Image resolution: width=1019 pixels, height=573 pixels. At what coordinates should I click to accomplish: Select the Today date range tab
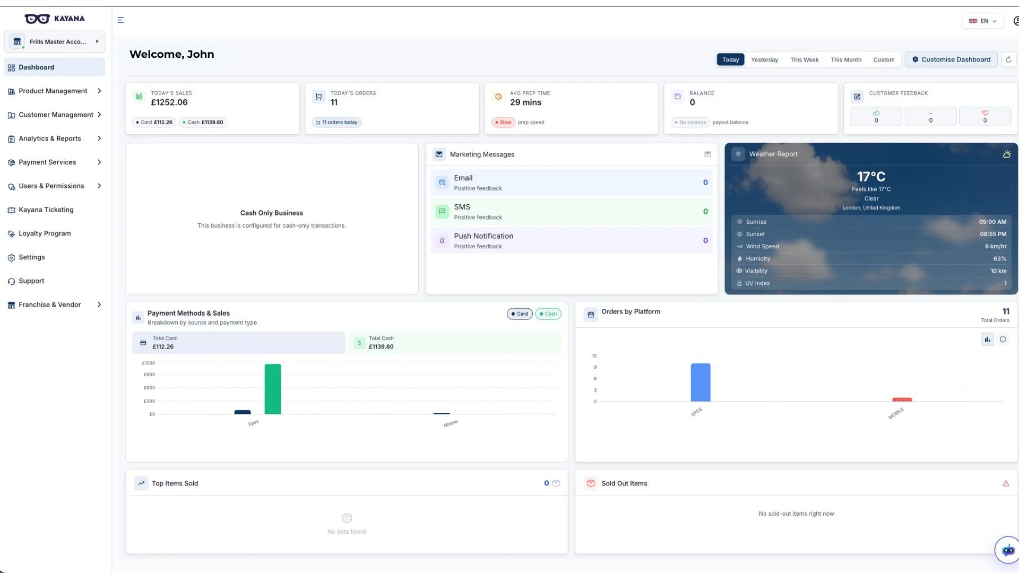(730, 59)
